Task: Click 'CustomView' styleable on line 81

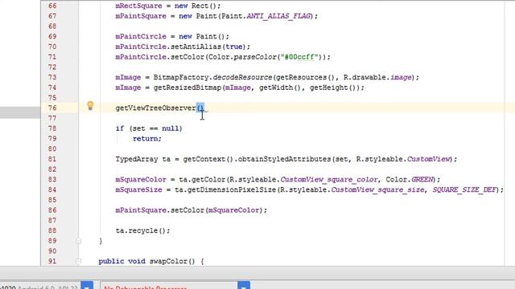Action: 428,159
